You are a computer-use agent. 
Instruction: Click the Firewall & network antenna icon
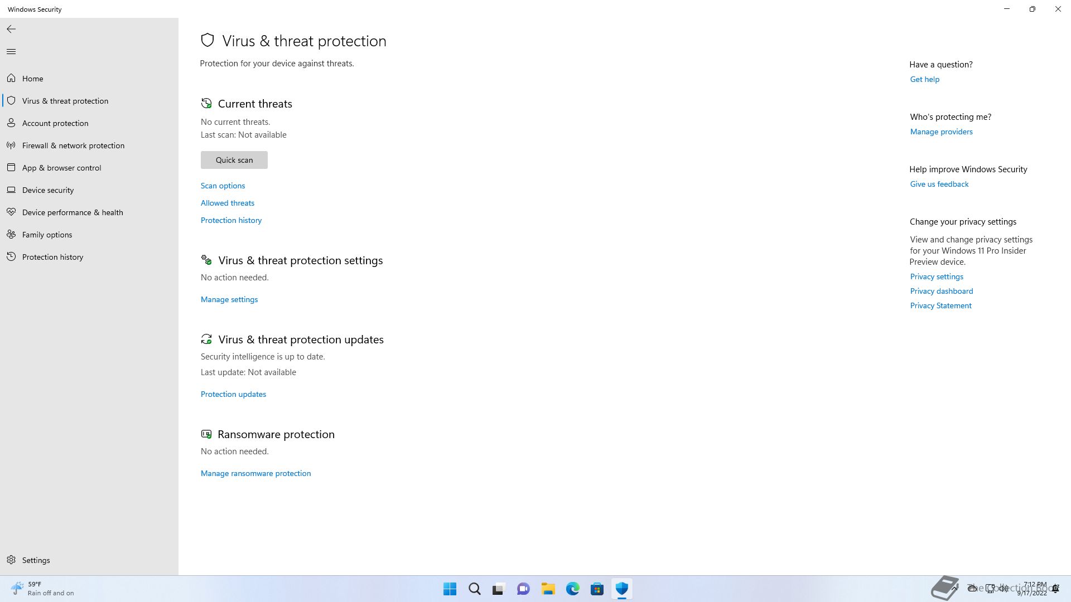click(x=11, y=145)
